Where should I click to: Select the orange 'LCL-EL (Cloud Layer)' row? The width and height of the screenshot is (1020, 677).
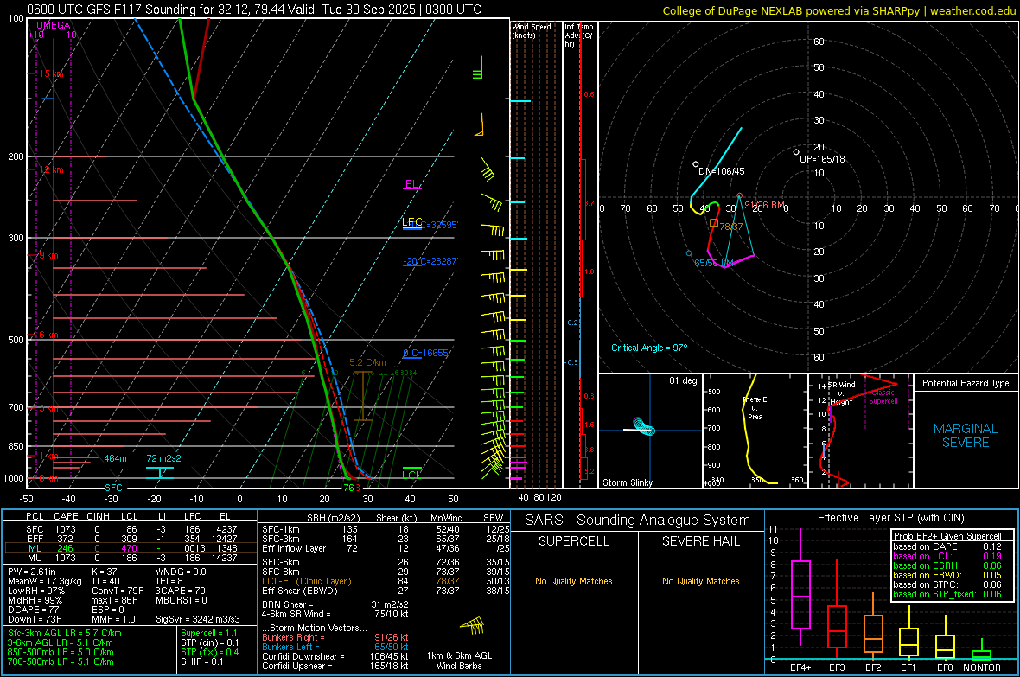(x=386, y=581)
